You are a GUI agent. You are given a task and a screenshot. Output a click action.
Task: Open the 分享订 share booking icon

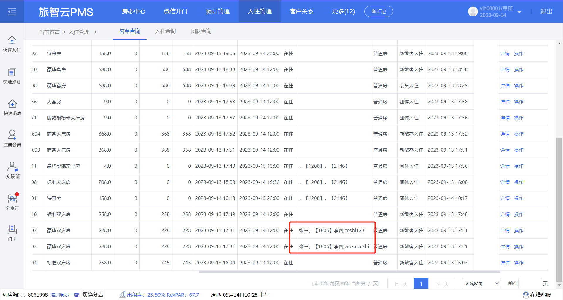pos(12,202)
